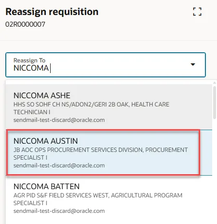Click the email under NICCOMA AUSTIN
Image resolution: width=217 pixels, height=224 pixels.
click(x=59, y=165)
